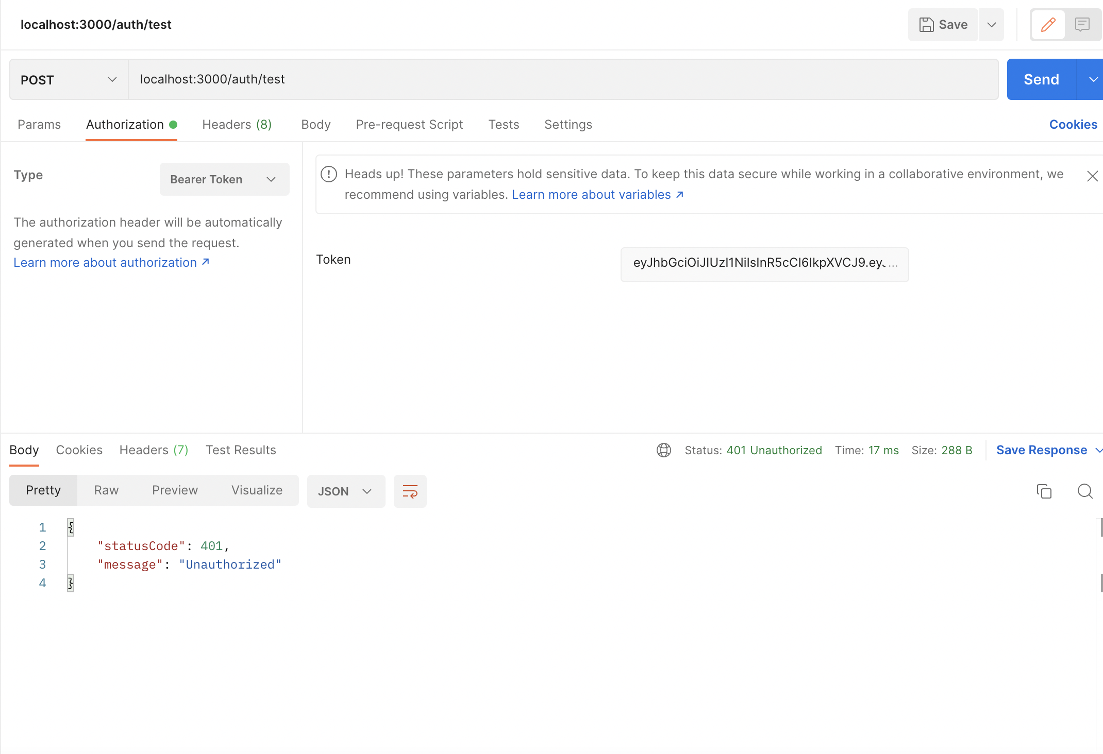Select the Visualize response view
This screenshot has width=1103, height=754.
[x=257, y=490]
